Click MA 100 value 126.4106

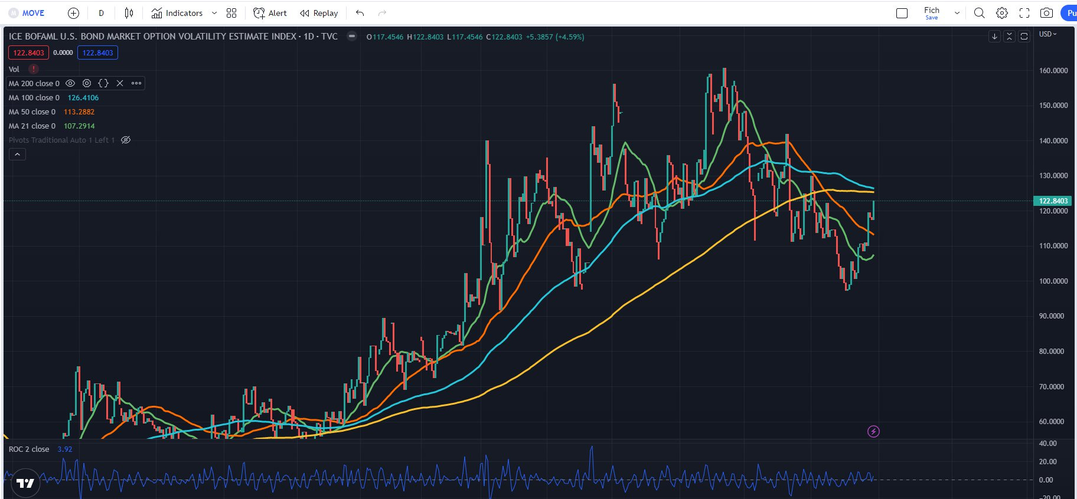pos(83,98)
